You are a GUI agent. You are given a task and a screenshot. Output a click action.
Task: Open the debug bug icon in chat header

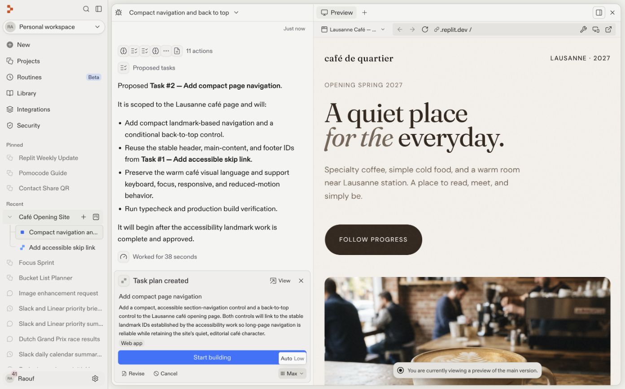tap(118, 13)
